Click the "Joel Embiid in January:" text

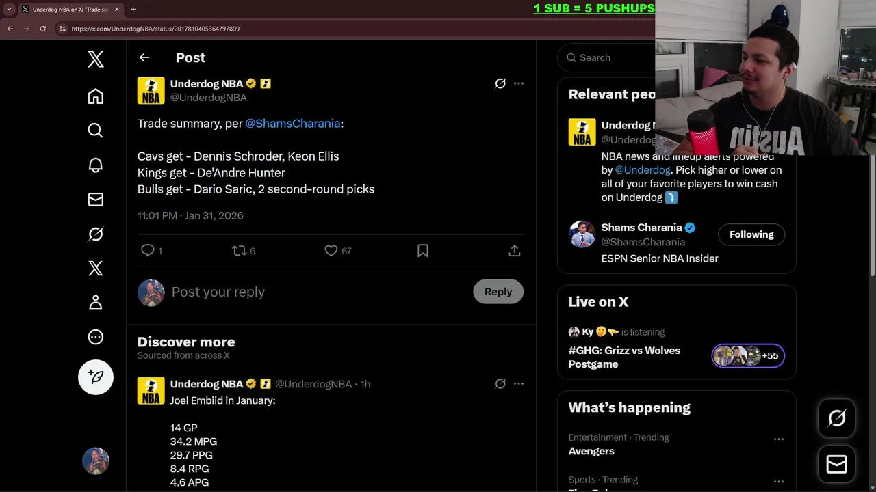pos(222,400)
